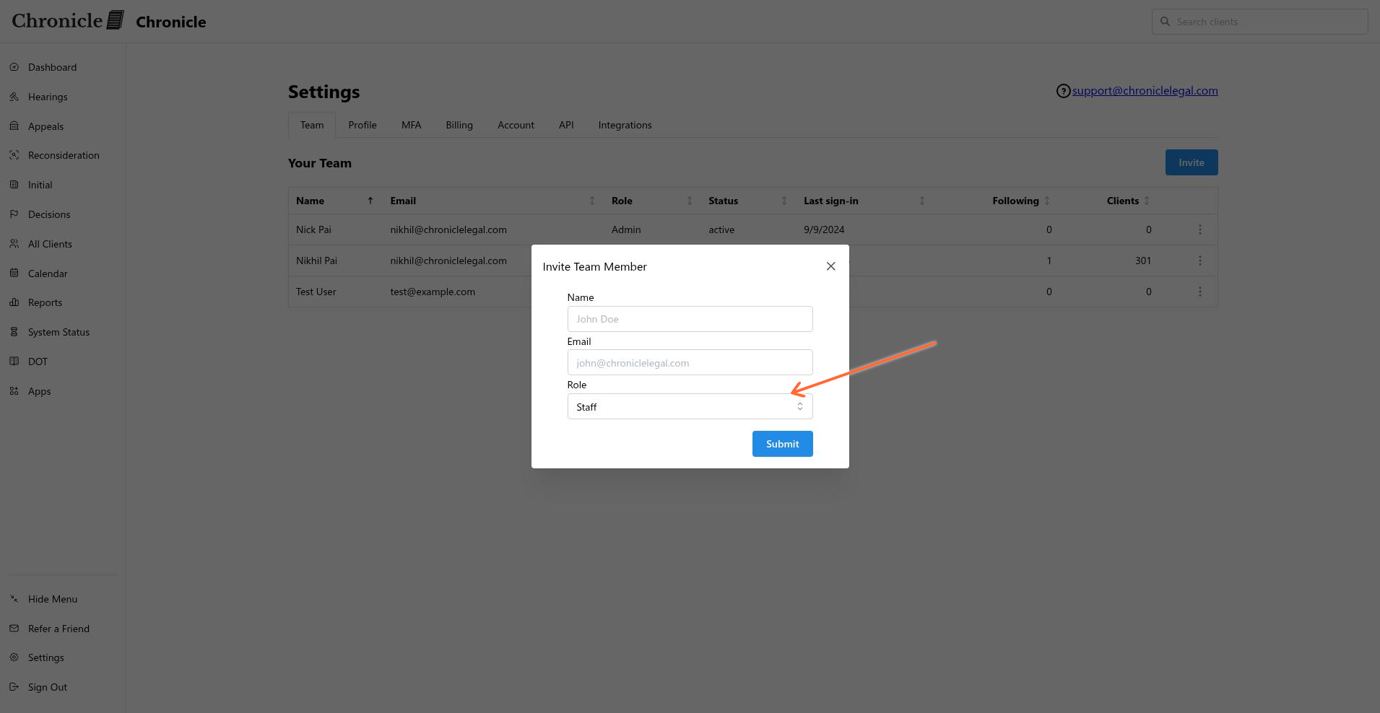Focus the Search clients field
The width and height of the screenshot is (1380, 713).
tap(1260, 22)
